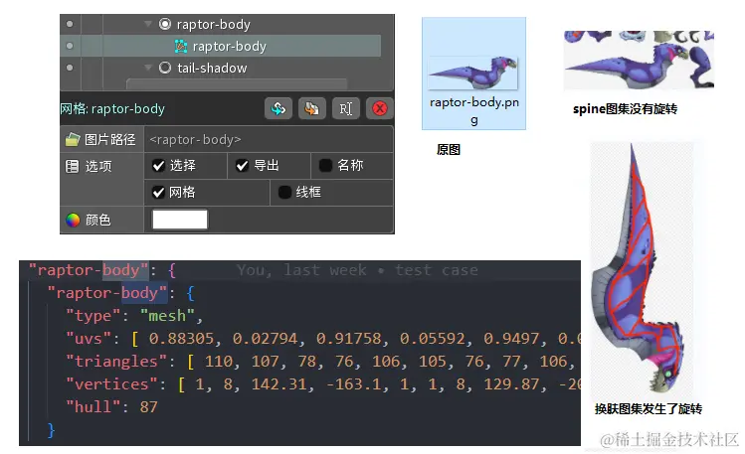
Task: Enable the 名称 checkbox
Action: [x=325, y=166]
